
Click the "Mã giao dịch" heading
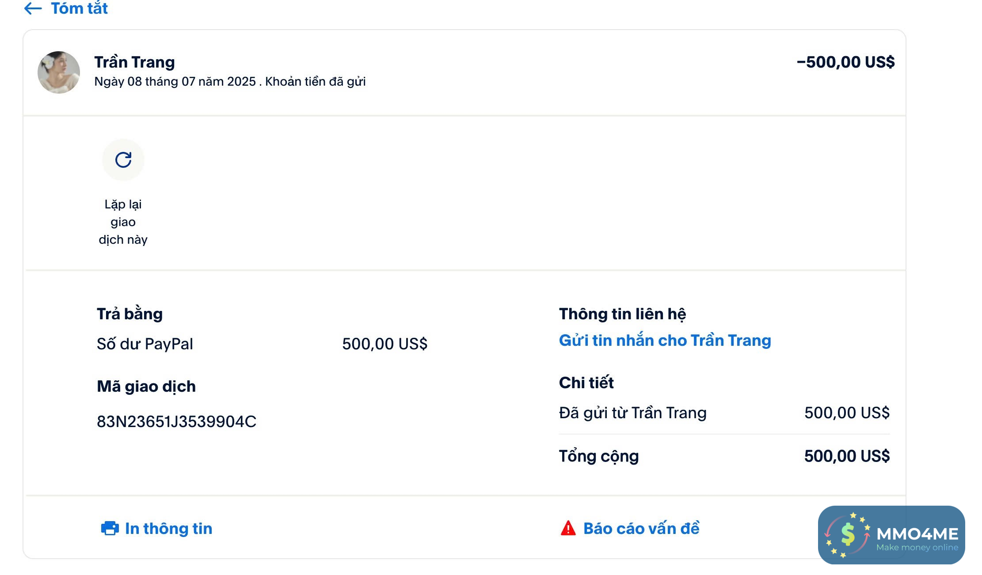(x=146, y=386)
